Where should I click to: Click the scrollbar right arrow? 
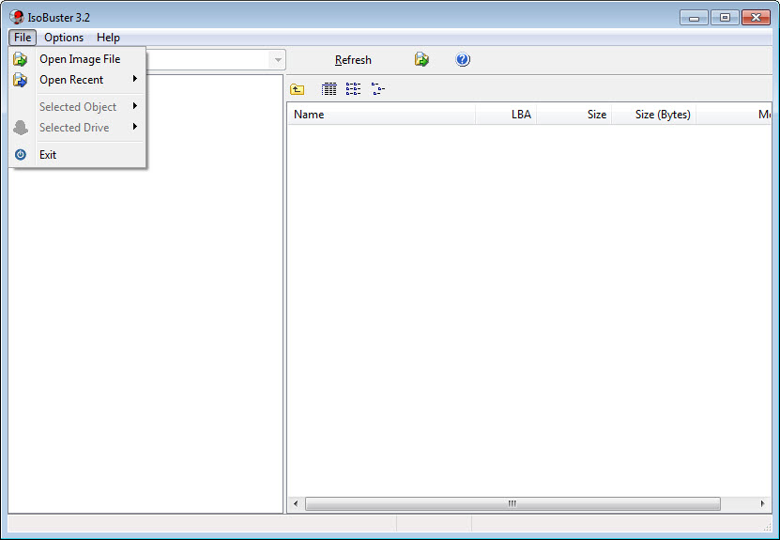pyautogui.click(x=762, y=503)
